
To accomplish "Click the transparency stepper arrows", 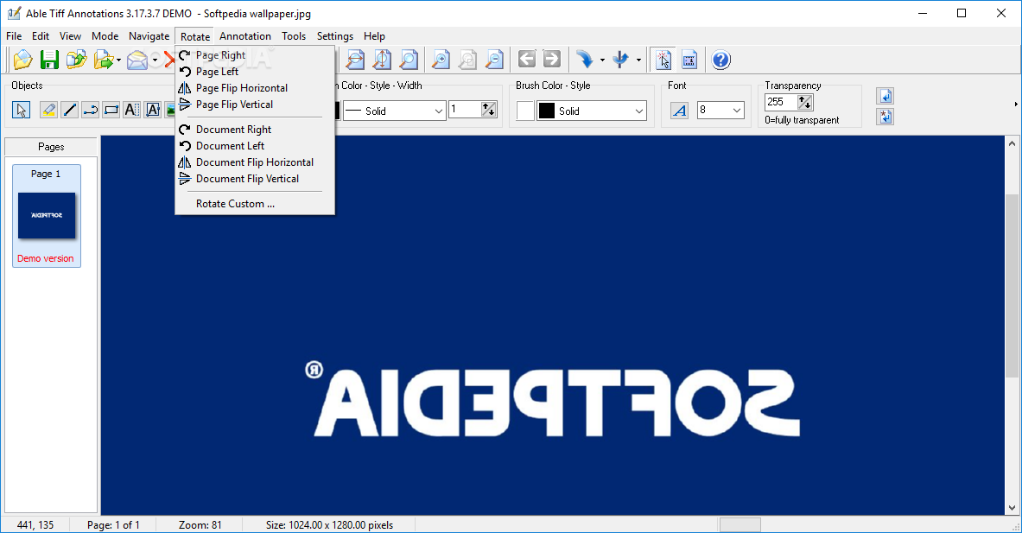I will pyautogui.click(x=805, y=102).
